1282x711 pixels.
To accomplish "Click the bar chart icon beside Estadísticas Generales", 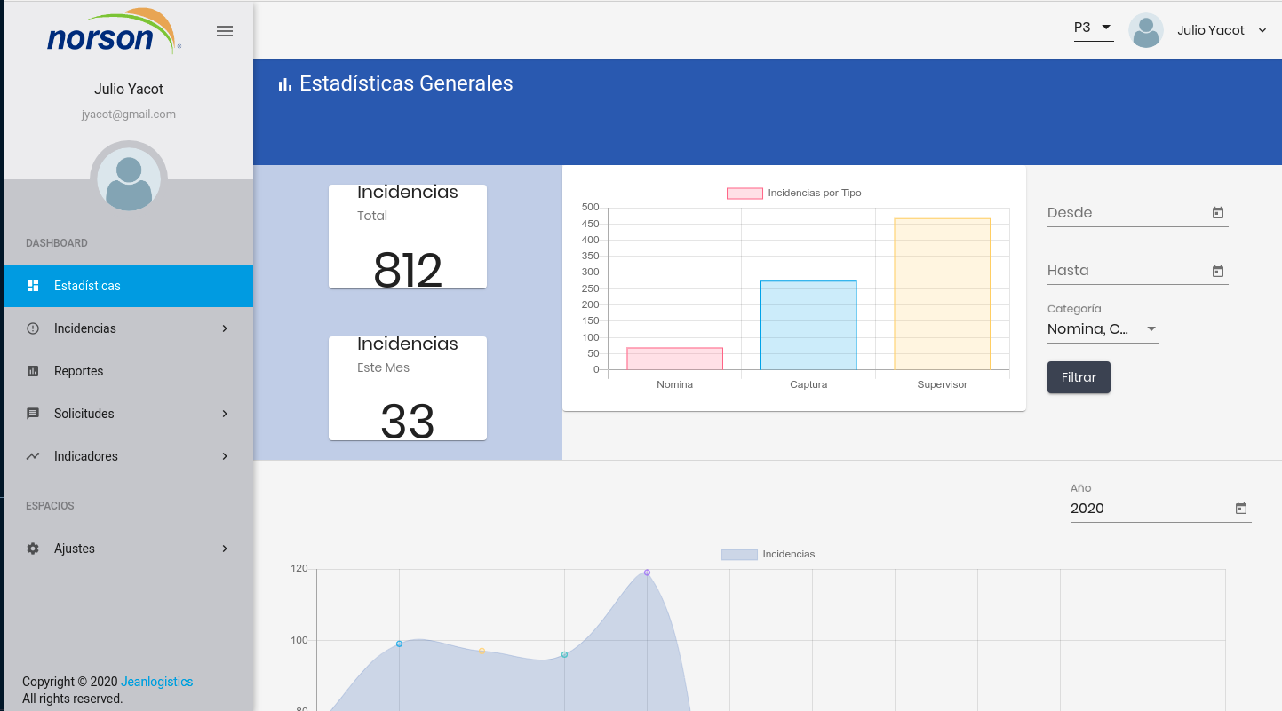I will (285, 83).
